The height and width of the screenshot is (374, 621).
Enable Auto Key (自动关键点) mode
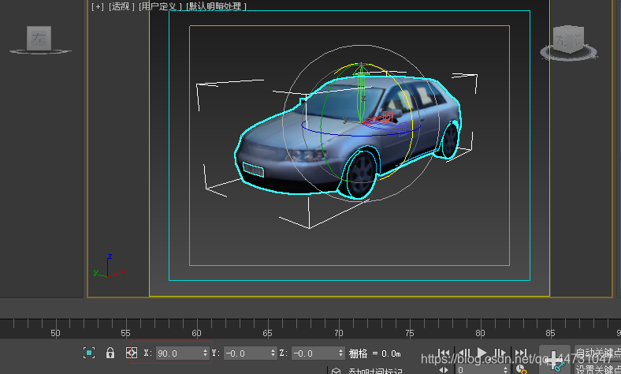coord(597,353)
